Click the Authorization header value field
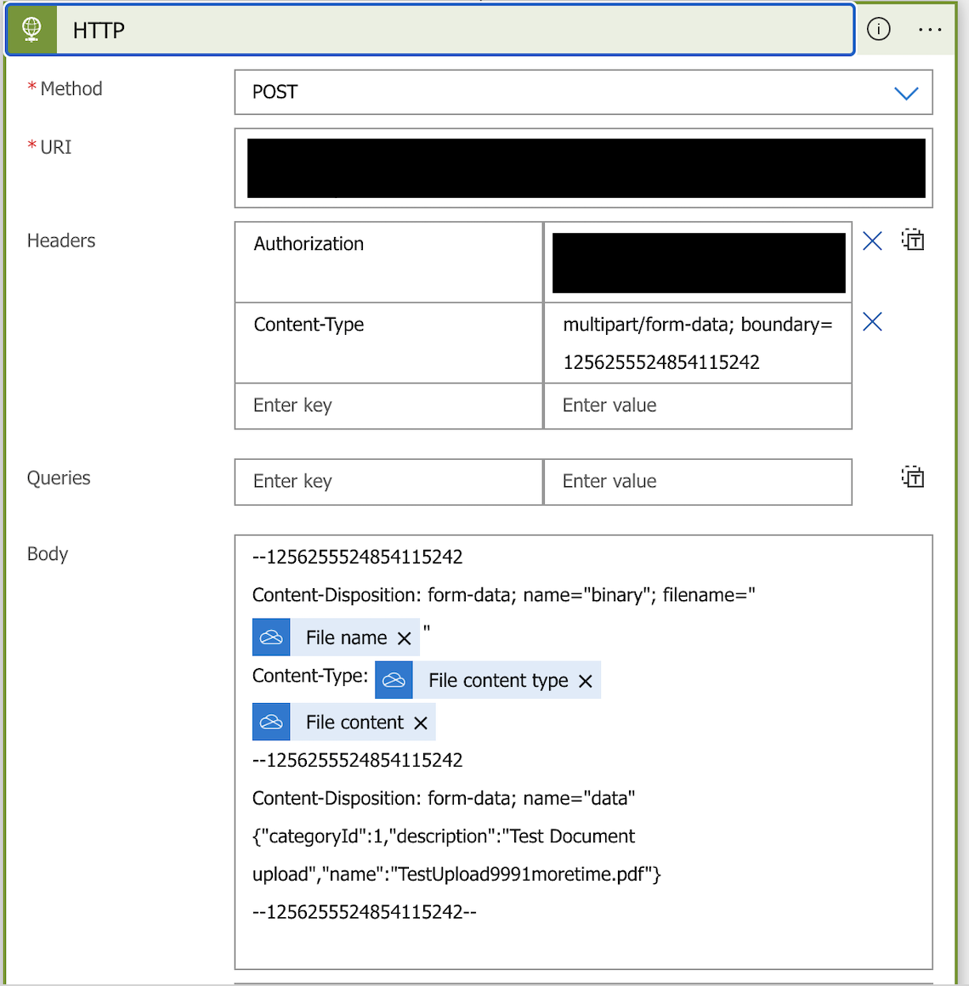 point(698,262)
